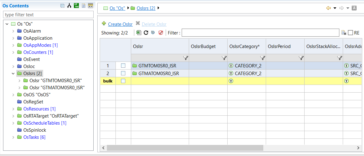Expand OsIsr "GTMTOM0SR0_ISR" tree node
Screen dimensions: 364x156
(x=19, y=80)
